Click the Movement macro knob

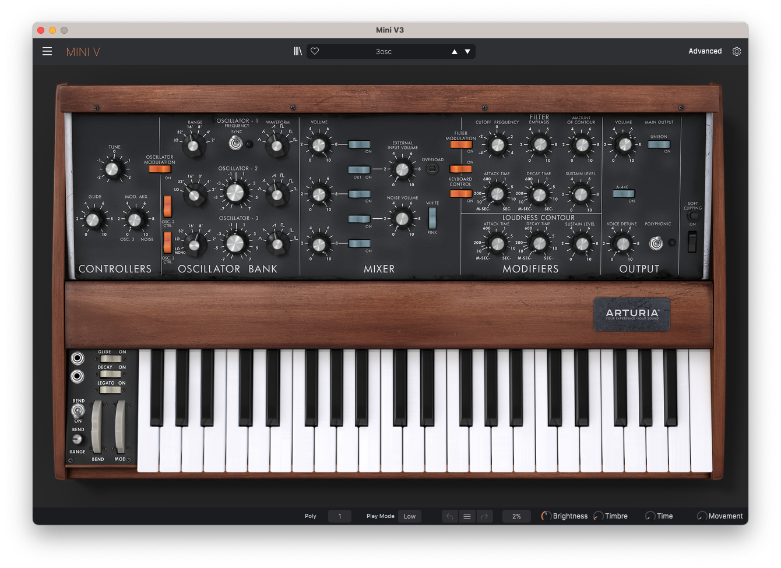tap(702, 516)
